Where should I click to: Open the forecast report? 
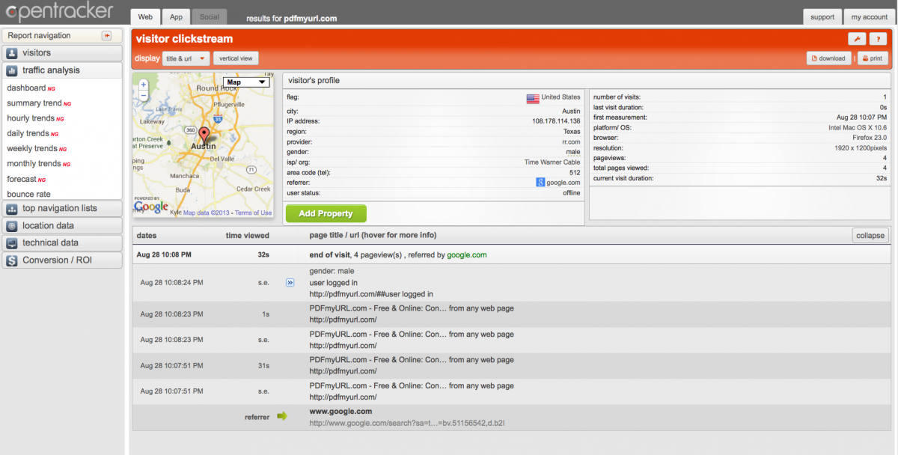[x=22, y=179]
